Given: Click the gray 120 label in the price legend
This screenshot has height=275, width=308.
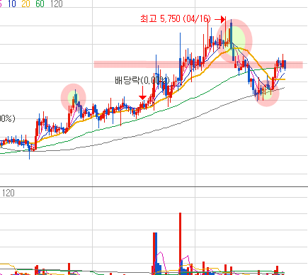Looking at the screenshot, I should point(57,4).
